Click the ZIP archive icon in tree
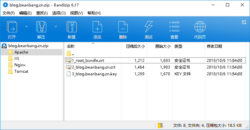250x130 pixels. 4,46
